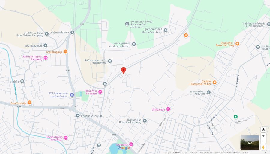Click the send product feedback link

click(x=227, y=153)
